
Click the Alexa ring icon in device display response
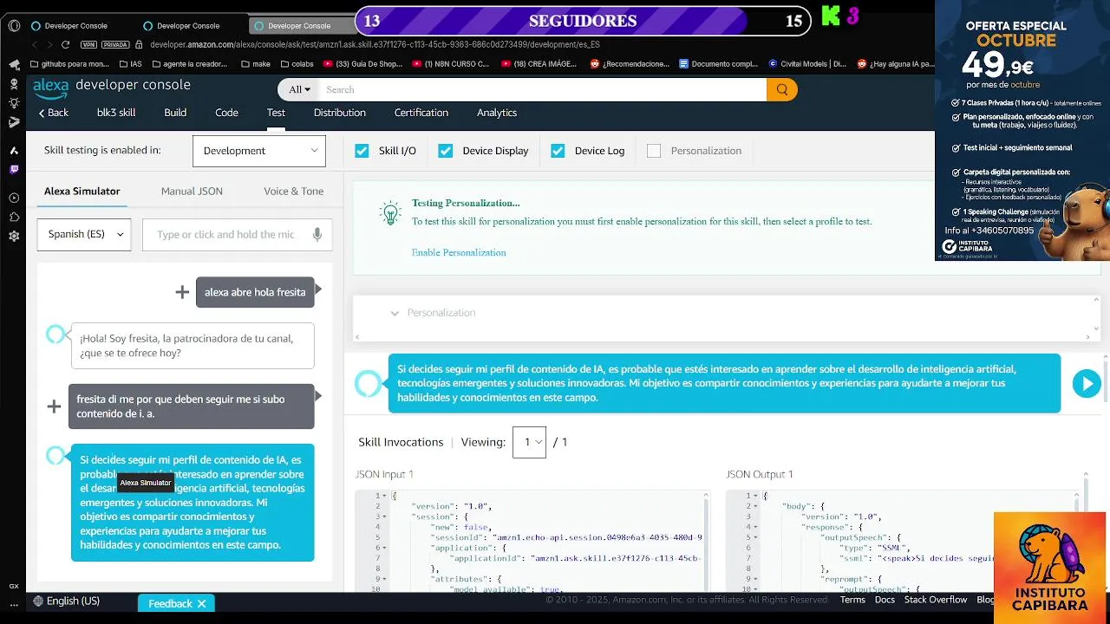(369, 383)
